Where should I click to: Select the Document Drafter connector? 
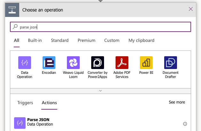pos(171,63)
